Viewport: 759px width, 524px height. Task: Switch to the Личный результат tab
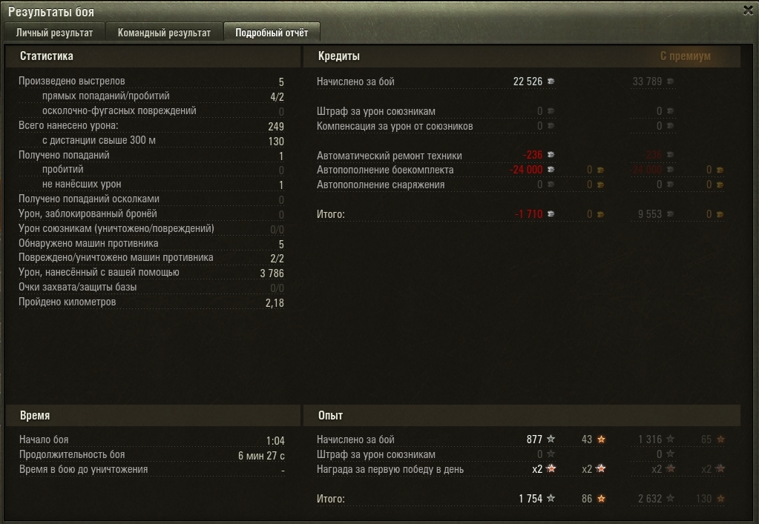(x=54, y=33)
